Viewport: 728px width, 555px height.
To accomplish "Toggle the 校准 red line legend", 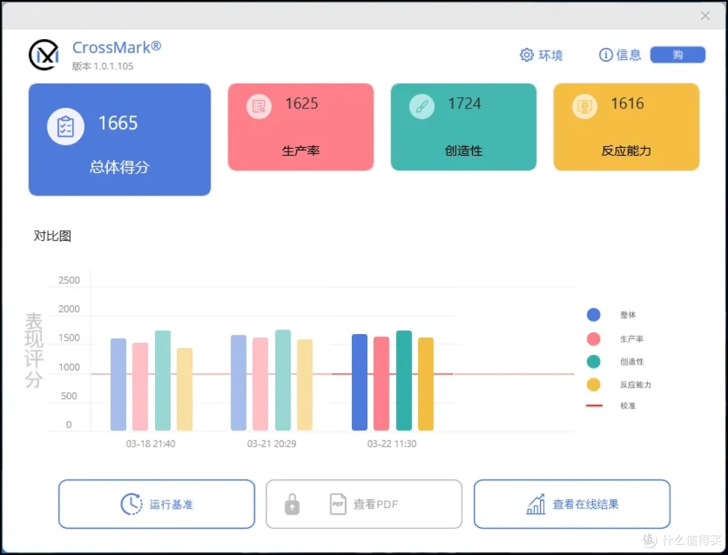I will pyautogui.click(x=594, y=405).
